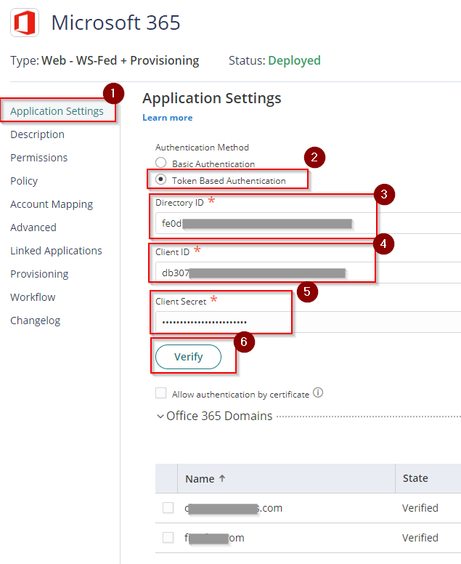Go to the Provisioning section
This screenshot has height=564, width=461.
pos(39,274)
